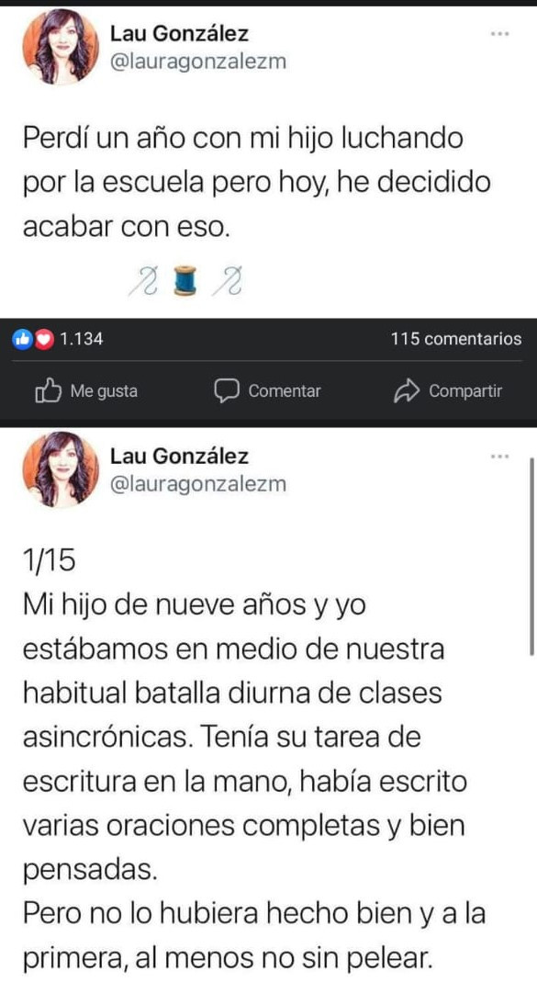The image size is (537, 982).
Task: Open the 1.134 reactions count
Action: (x=82, y=340)
